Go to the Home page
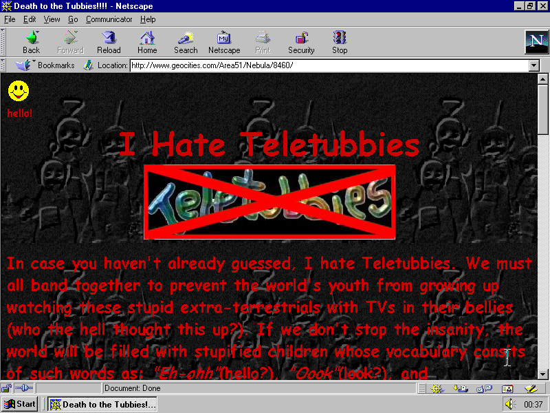Viewport: 550px width, 413px height. (147, 43)
